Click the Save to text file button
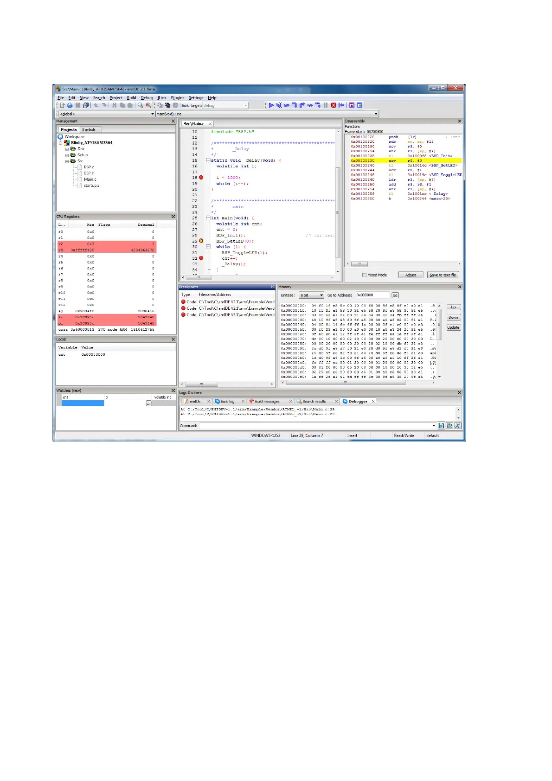 click(x=443, y=275)
